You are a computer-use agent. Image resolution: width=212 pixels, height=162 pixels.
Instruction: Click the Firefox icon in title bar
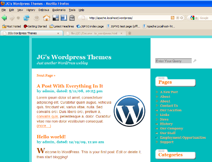[x=3, y=3]
